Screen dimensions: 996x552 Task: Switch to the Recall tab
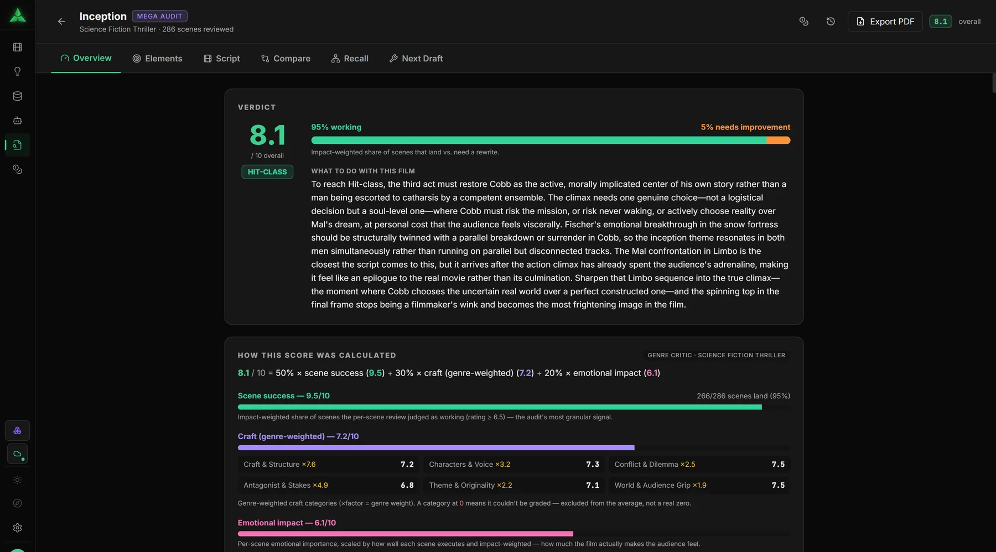[x=350, y=59]
